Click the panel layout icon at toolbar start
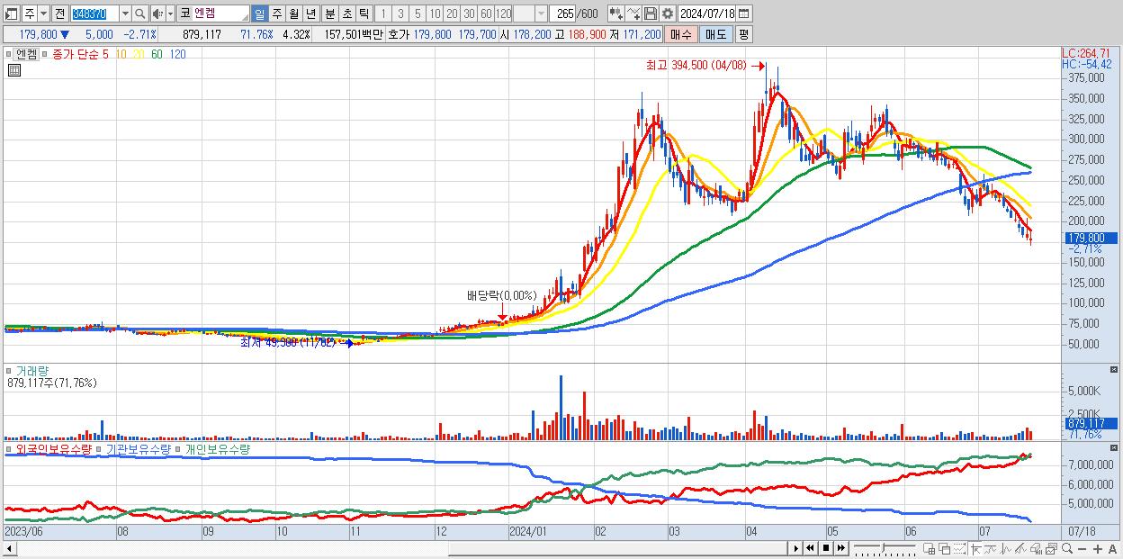Screen dimensions: 1123x559 tap(12, 14)
